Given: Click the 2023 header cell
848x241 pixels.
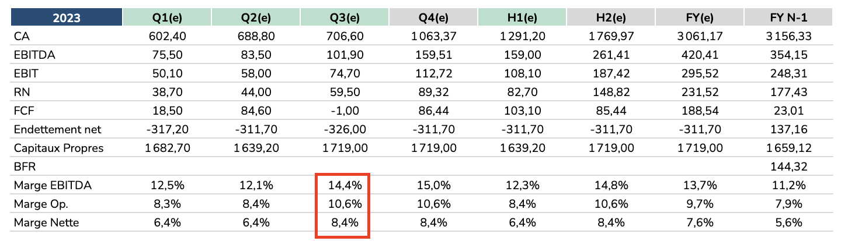Looking at the screenshot, I should coord(67,18).
